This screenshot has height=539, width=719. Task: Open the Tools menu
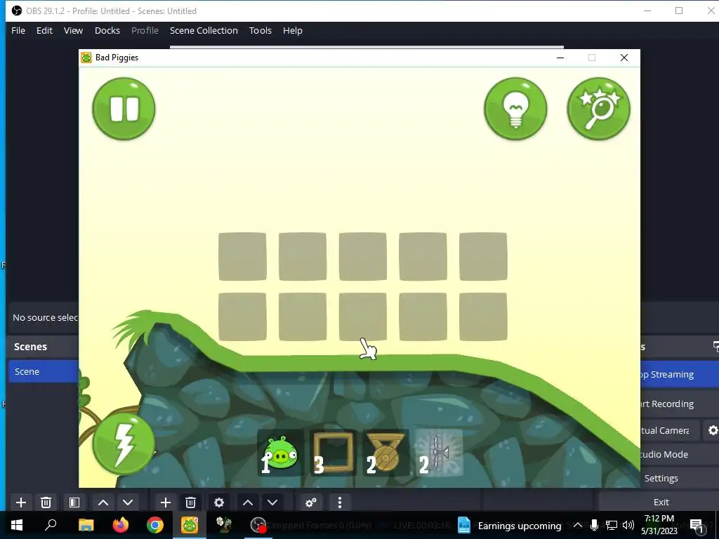pos(260,30)
